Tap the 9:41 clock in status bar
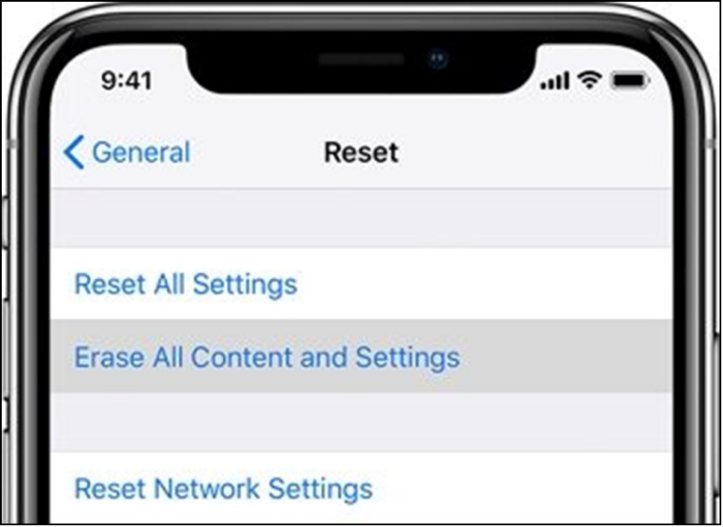The height and width of the screenshot is (527, 723). tap(126, 80)
